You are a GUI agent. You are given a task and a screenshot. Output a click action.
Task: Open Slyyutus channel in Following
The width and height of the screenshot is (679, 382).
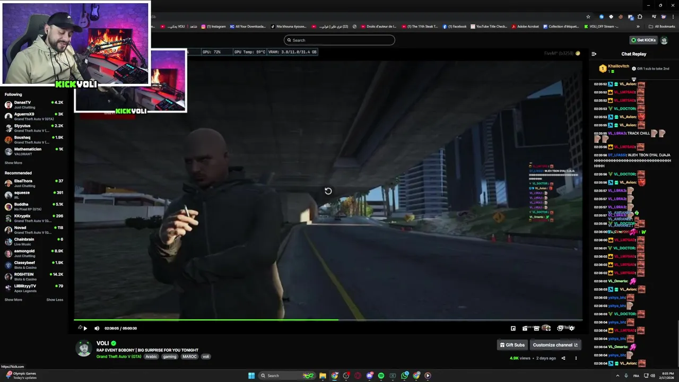coord(34,128)
